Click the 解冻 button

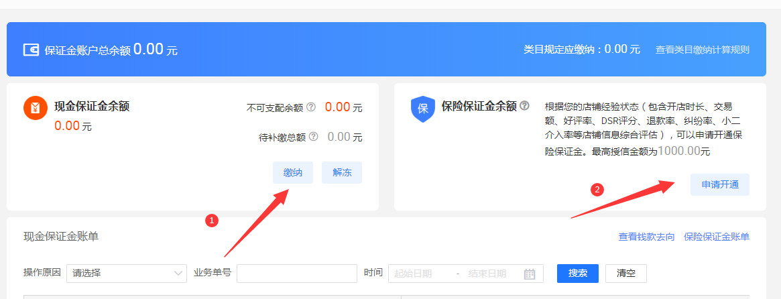click(342, 172)
